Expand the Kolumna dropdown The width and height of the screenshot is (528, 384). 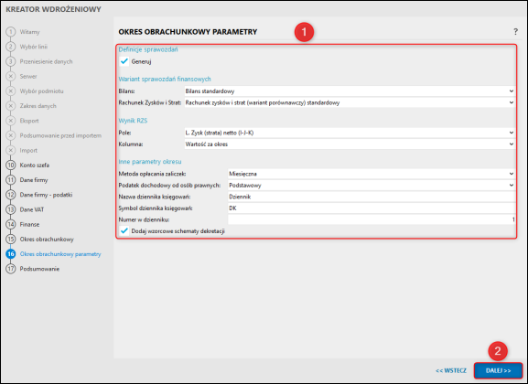[x=350, y=144]
